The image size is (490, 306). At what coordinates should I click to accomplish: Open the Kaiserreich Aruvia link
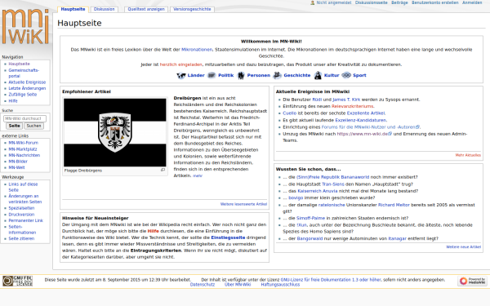tap(318, 191)
